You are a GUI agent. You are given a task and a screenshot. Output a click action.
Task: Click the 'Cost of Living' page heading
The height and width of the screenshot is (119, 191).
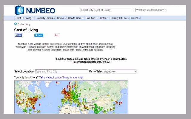pyautogui.click(x=26, y=30)
